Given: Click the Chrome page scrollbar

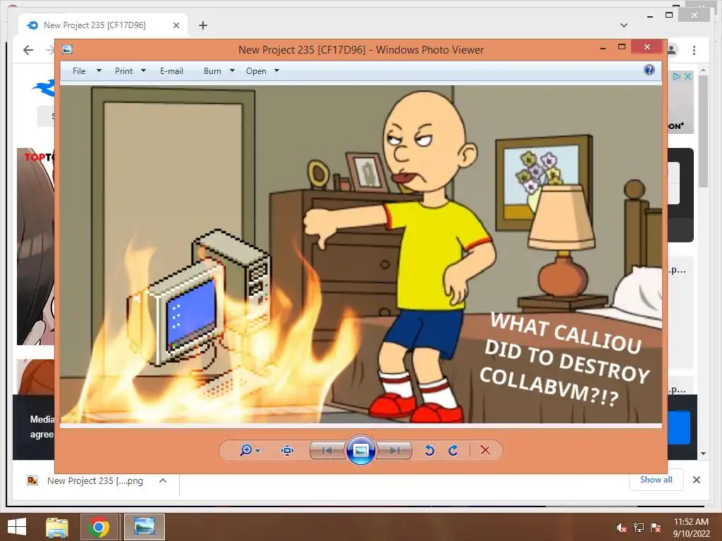Looking at the screenshot, I should click(703, 131).
